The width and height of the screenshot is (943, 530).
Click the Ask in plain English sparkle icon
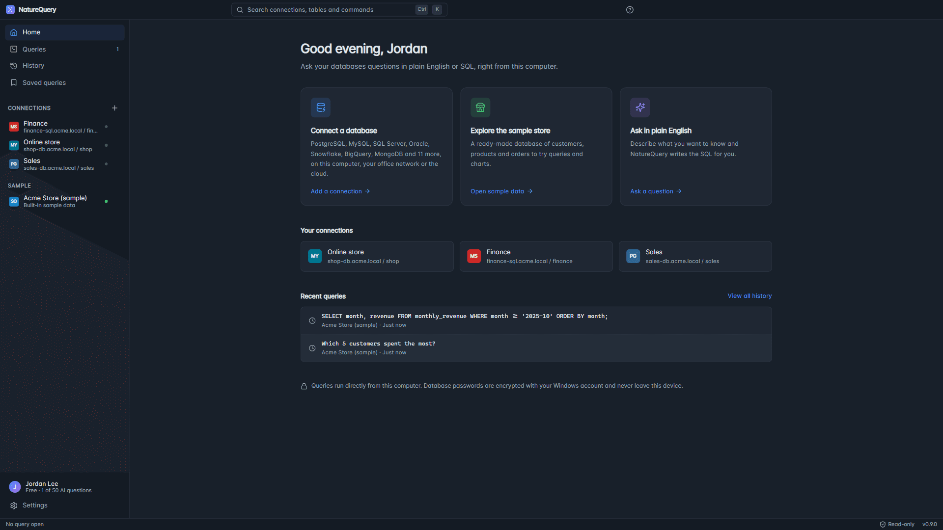(640, 107)
